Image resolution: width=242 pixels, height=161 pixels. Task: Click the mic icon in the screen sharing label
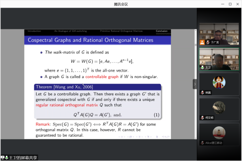pyautogui.click(x=7, y=157)
